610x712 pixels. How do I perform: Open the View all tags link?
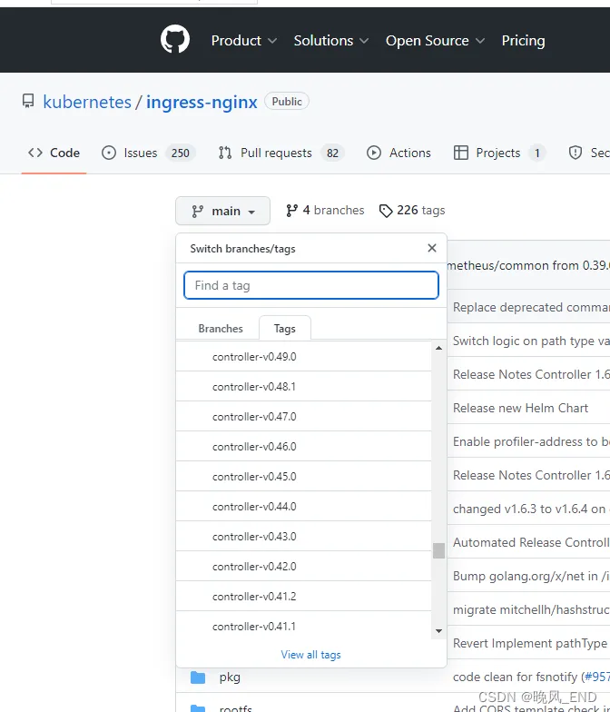click(x=310, y=654)
